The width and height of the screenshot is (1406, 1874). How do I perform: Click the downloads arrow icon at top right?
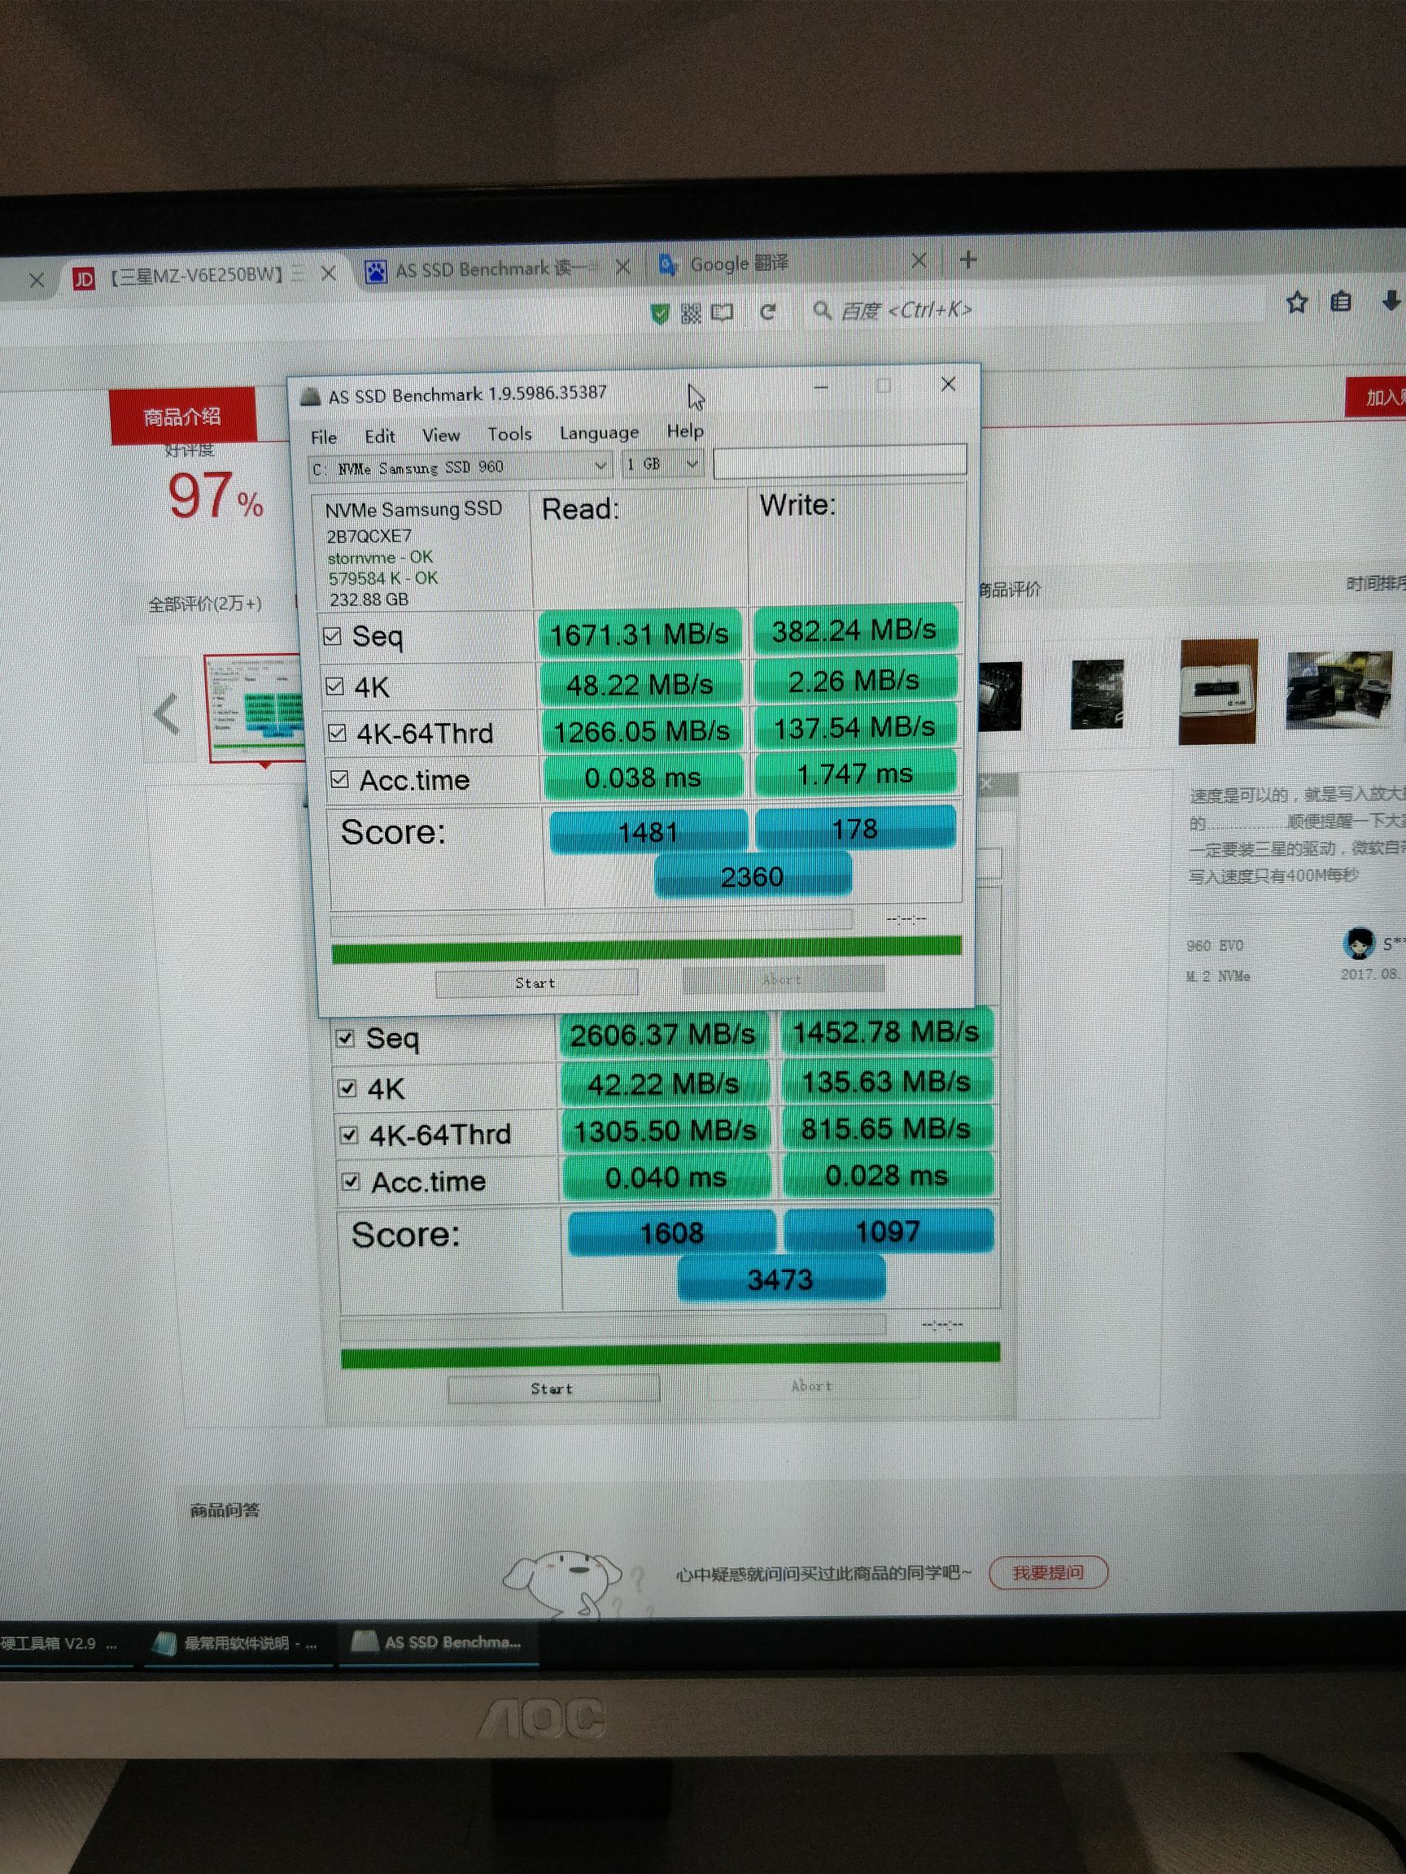coord(1390,303)
